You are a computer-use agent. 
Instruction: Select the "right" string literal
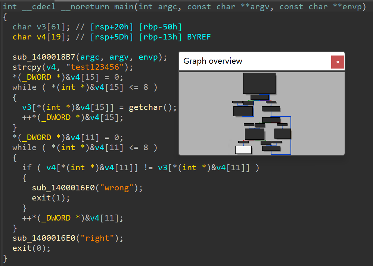click(99, 238)
